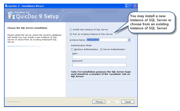Click the 'QuicDoc 9 - InstallAware Wizard' window title
The width and height of the screenshot is (180, 111).
point(26,6)
